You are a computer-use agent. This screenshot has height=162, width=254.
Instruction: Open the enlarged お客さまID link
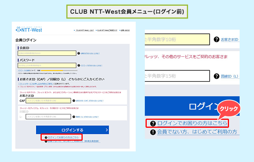(230, 40)
